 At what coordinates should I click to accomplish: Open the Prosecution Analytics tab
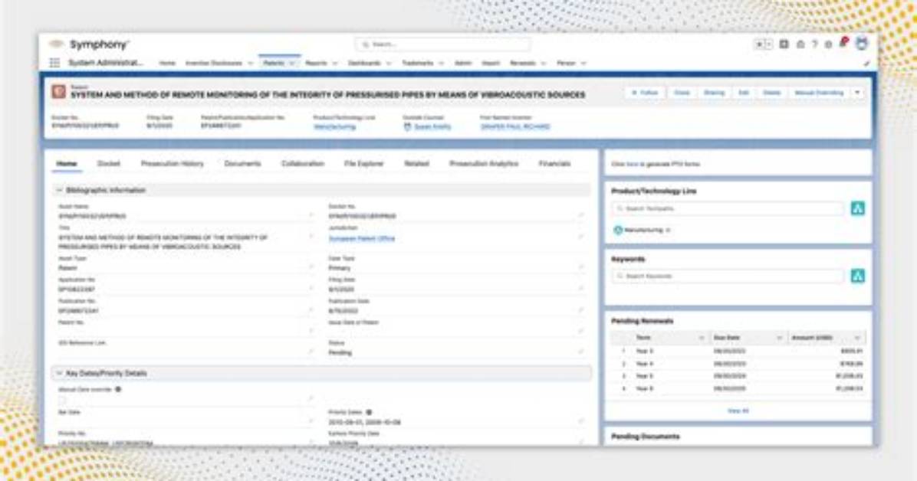point(484,164)
